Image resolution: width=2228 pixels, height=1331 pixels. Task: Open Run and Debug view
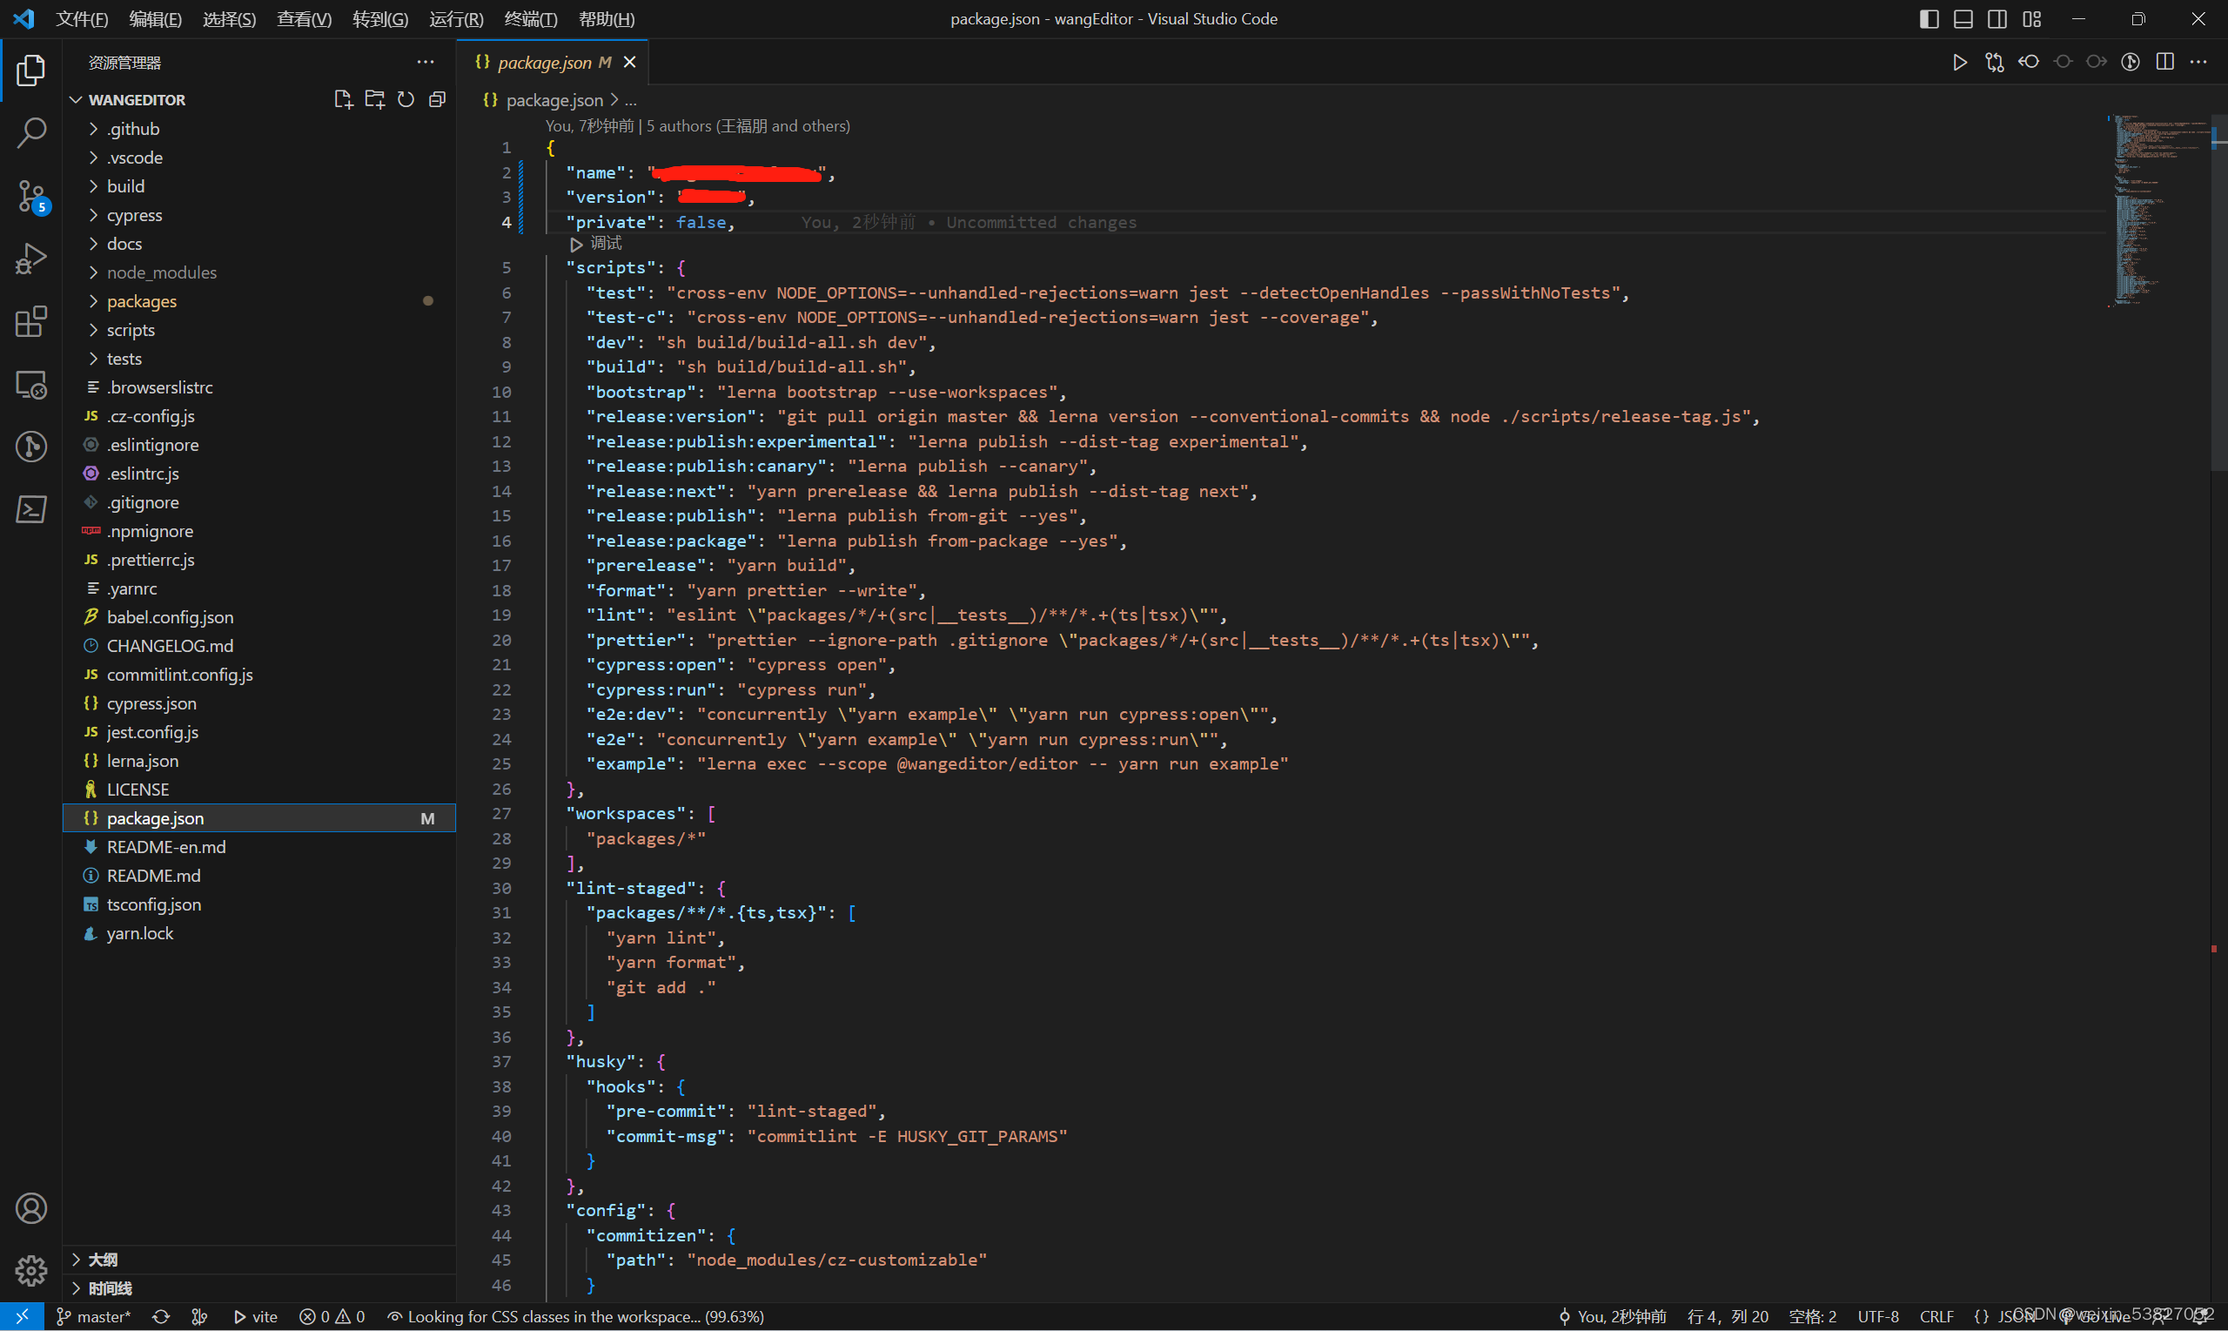[30, 259]
